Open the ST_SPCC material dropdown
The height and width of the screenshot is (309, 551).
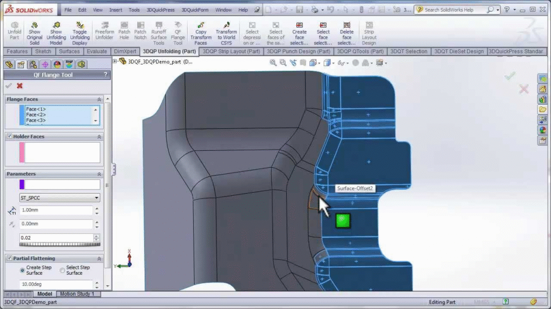tap(59, 198)
